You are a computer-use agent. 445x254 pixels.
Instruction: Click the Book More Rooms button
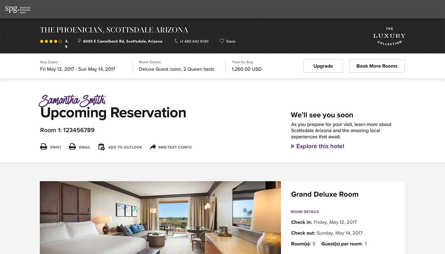pos(377,66)
